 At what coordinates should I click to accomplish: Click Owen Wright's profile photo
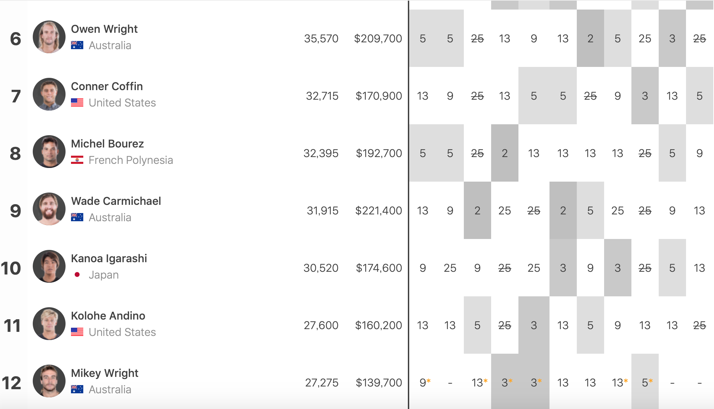coord(49,37)
